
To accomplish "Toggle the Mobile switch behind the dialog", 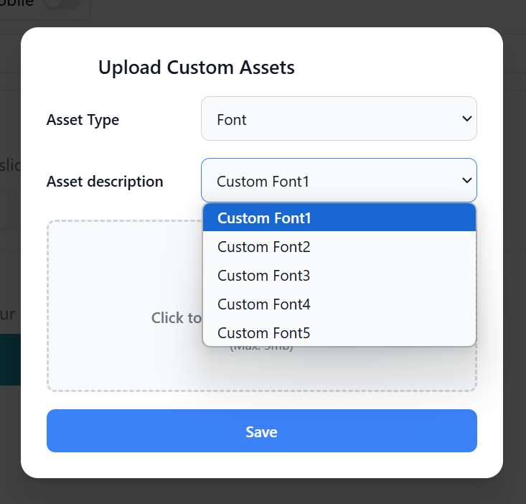I will click(x=62, y=4).
